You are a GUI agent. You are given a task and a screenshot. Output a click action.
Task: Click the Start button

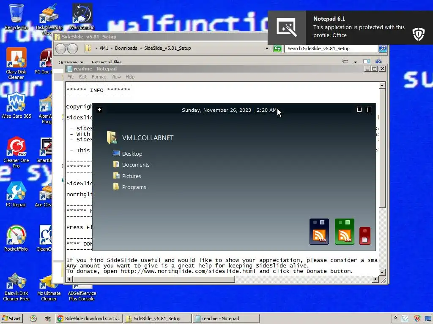click(11, 319)
